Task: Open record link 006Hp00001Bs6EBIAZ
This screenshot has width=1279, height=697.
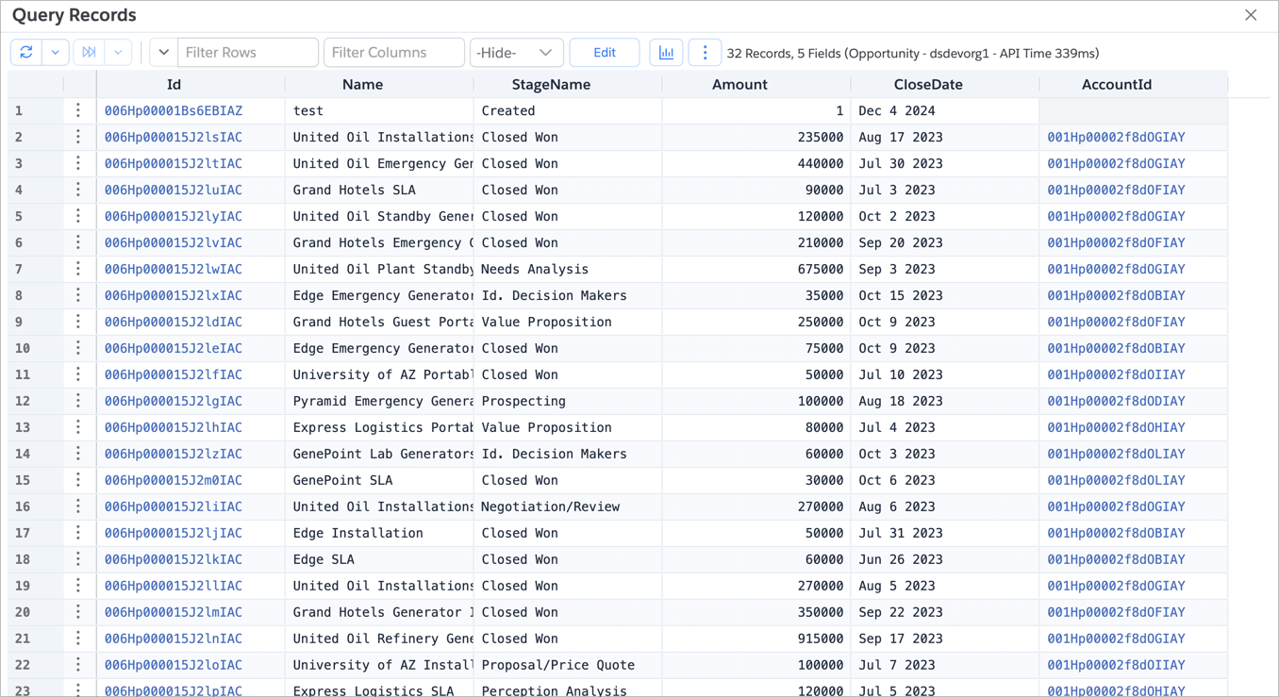Action: pos(174,111)
